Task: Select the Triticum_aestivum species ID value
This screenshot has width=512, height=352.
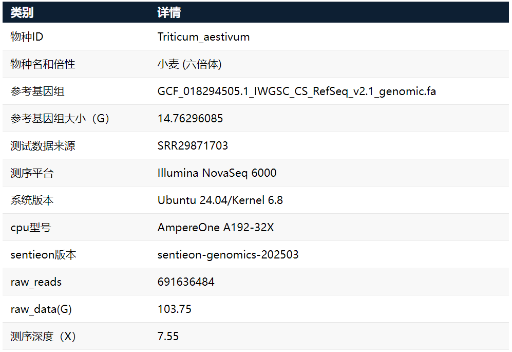Action: click(203, 37)
